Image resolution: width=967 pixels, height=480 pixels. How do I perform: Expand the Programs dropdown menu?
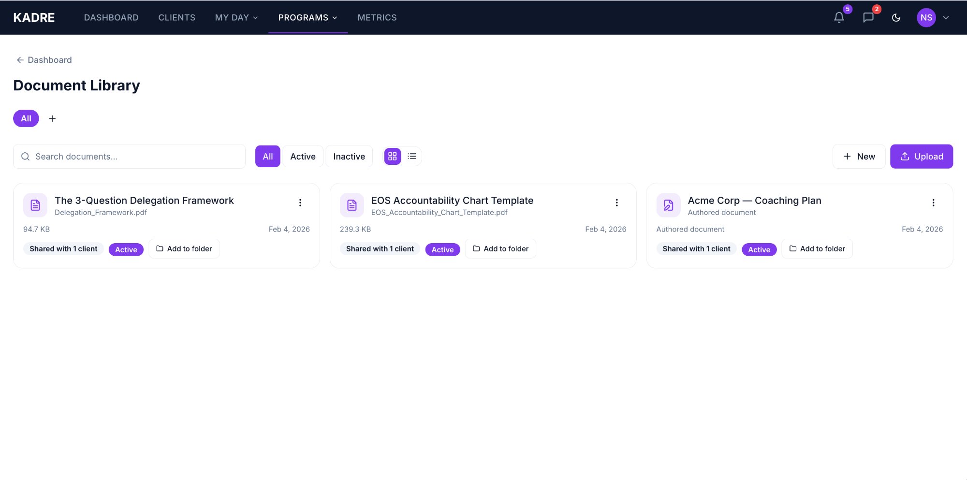click(308, 18)
